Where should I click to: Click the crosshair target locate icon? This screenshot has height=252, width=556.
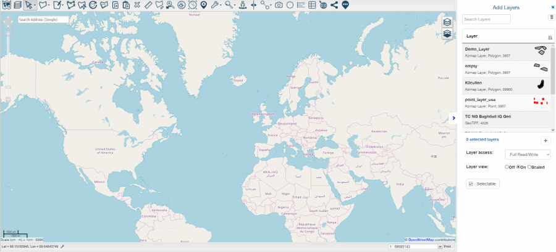pos(182,5)
